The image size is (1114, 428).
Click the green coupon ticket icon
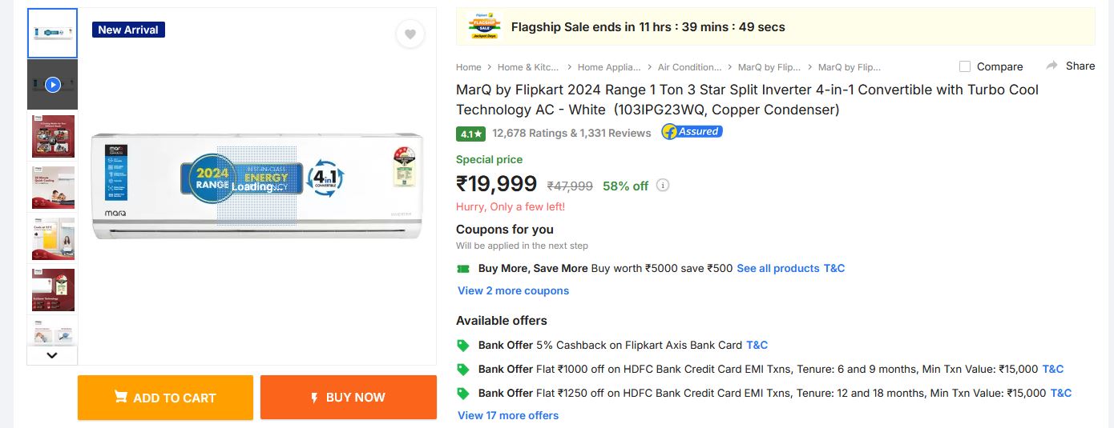462,269
